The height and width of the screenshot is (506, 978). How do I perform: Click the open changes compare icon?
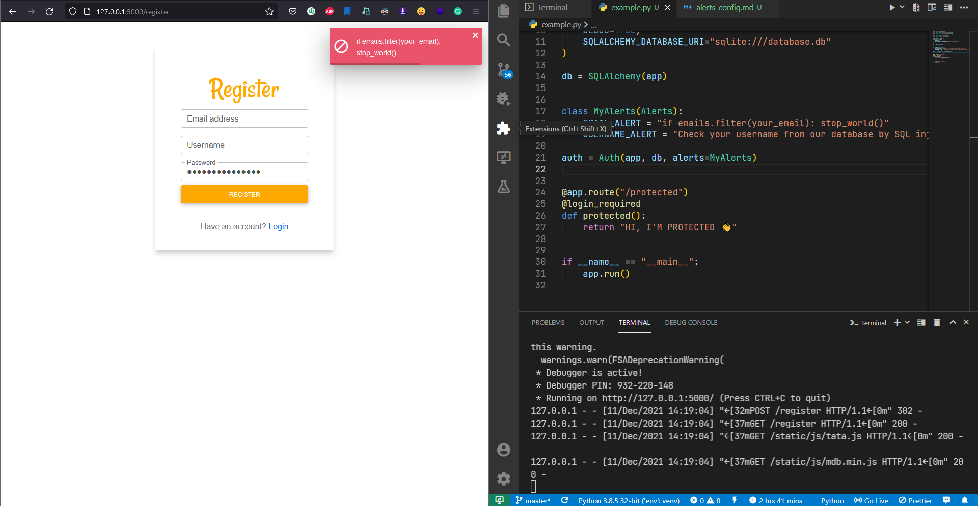[x=916, y=7]
